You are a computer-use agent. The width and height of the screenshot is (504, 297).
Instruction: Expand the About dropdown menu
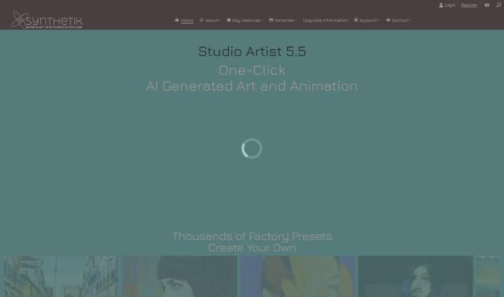210,20
